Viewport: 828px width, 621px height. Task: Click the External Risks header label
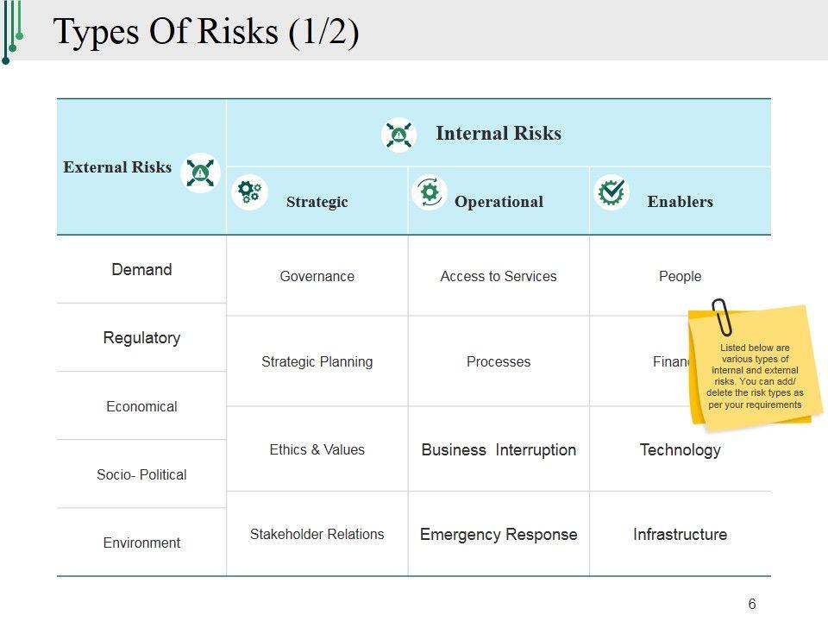(117, 167)
